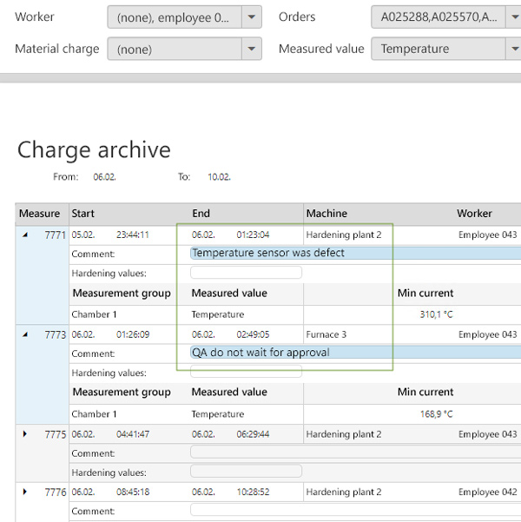Expand measure row 7776
521x522 pixels.
[x=24, y=492]
